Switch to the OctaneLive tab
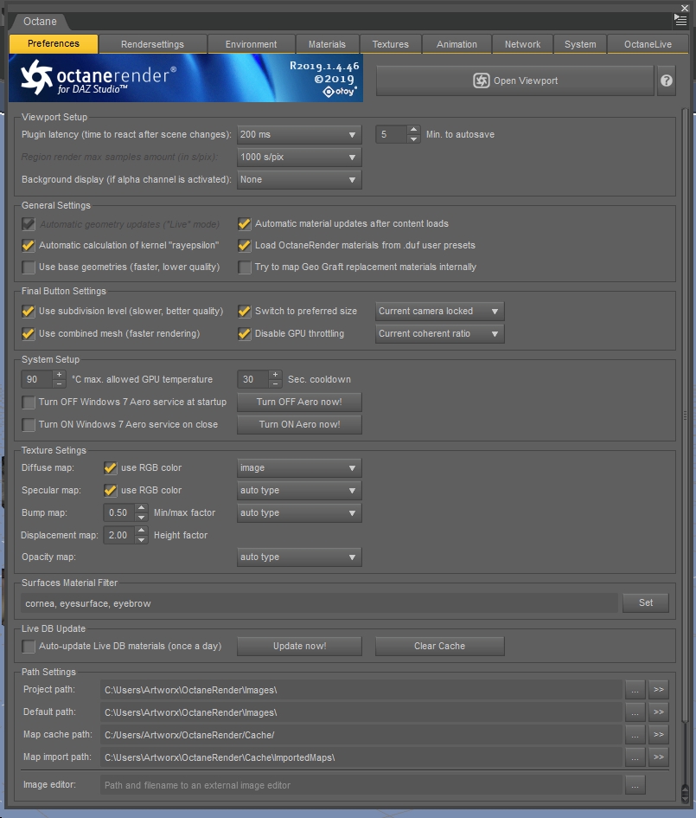This screenshot has width=696, height=818. [x=648, y=44]
